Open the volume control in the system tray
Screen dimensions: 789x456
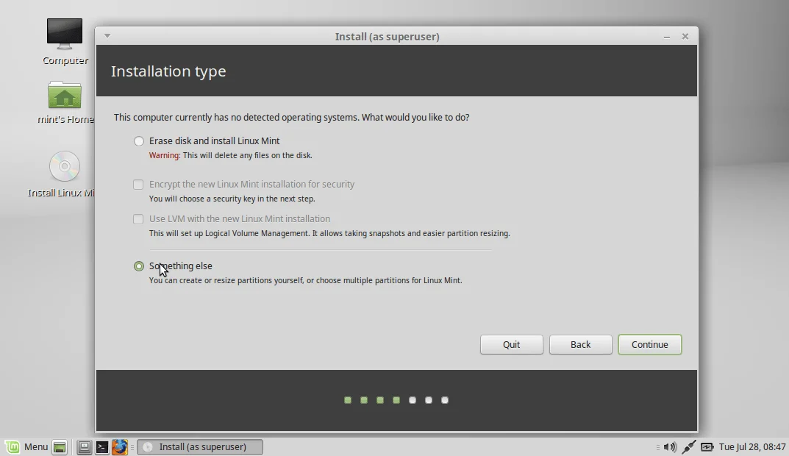tap(669, 446)
